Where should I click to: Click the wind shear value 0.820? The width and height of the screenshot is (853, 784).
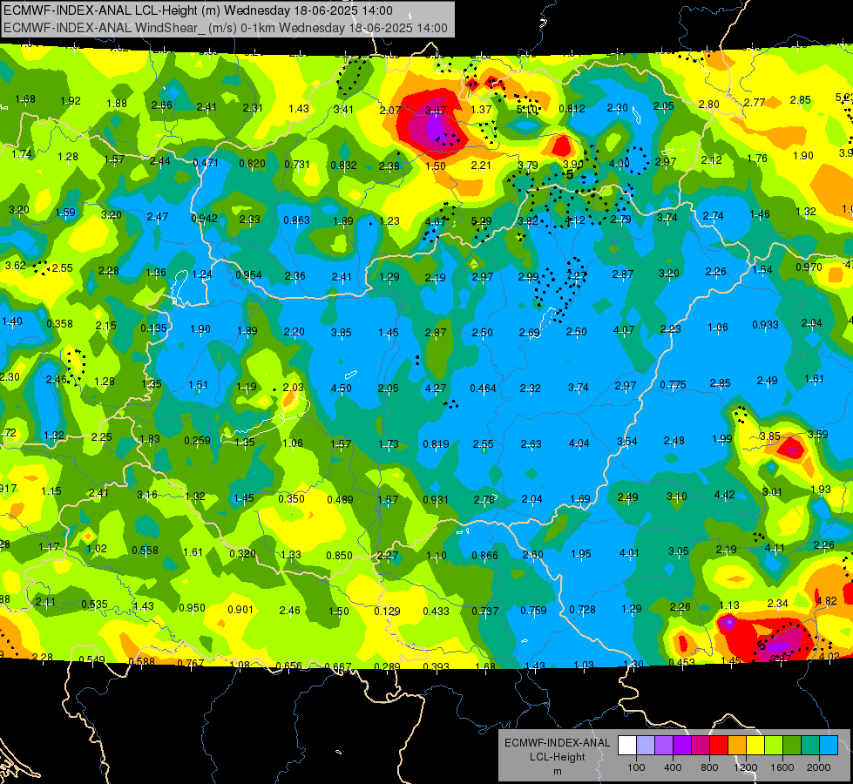252,163
